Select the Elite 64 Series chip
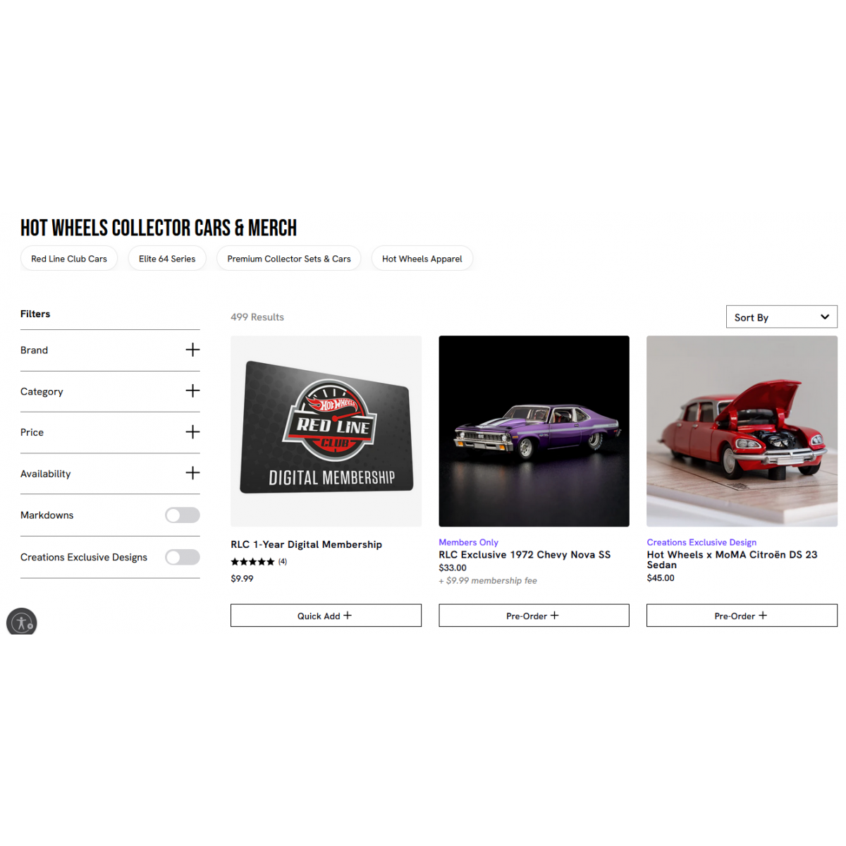The image size is (846, 846). [167, 259]
